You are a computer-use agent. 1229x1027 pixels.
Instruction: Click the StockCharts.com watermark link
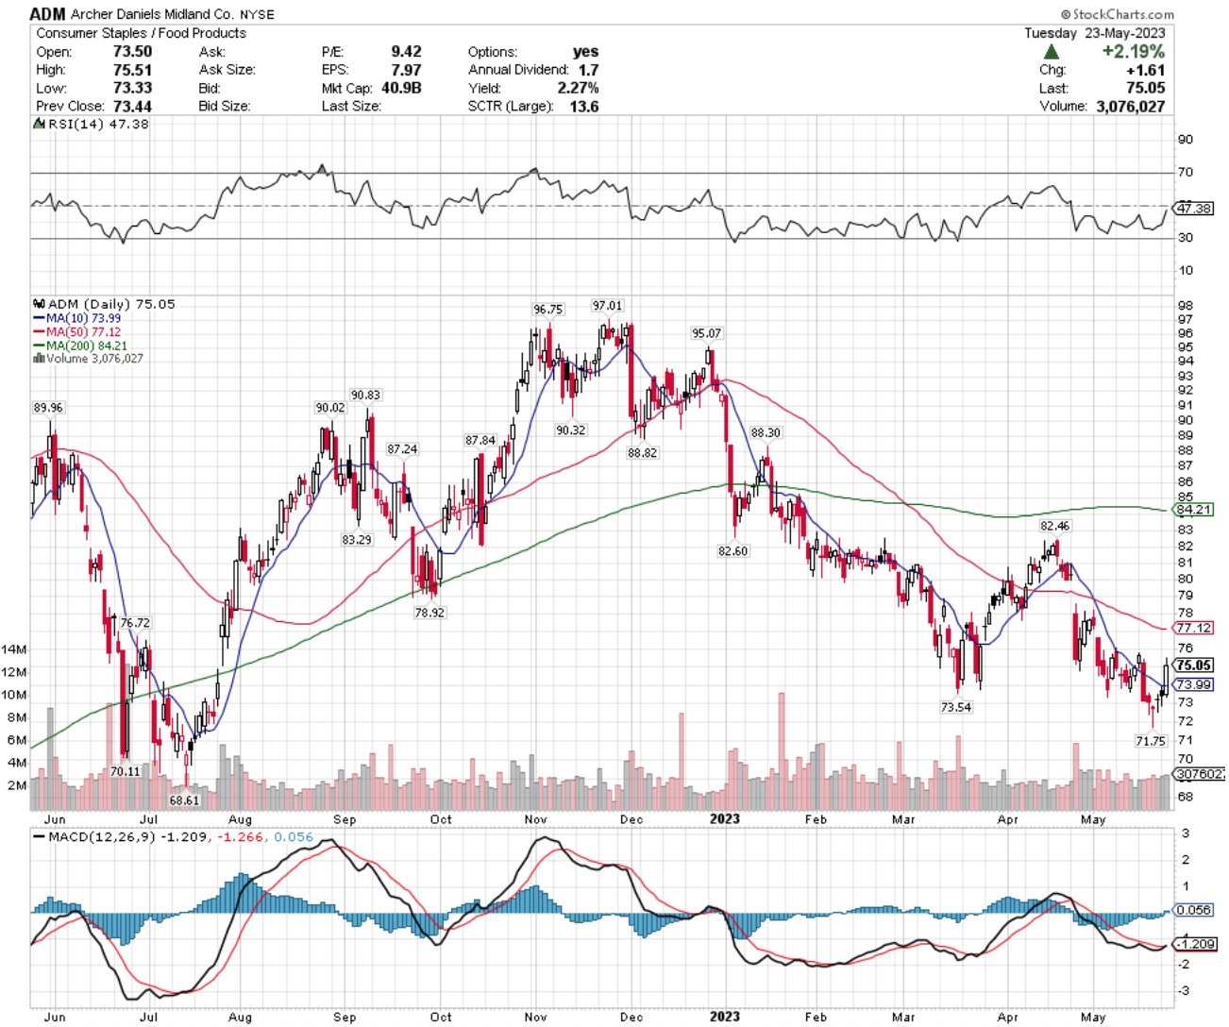pyautogui.click(x=1118, y=14)
